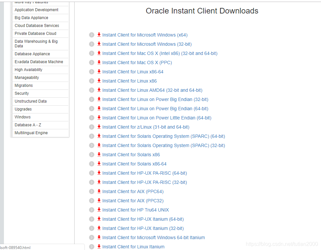Open Instant Client for Linux x86 link
The image size is (321, 250).
[x=129, y=81]
